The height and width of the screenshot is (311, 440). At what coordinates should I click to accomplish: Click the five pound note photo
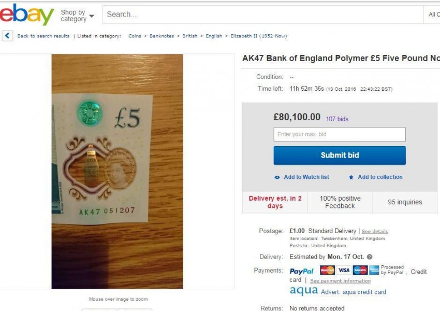click(118, 171)
